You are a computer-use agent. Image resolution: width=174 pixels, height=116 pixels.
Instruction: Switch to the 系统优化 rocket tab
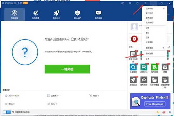tap(57, 15)
